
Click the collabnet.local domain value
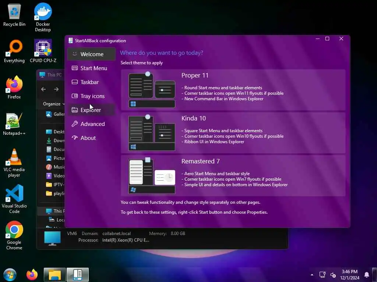tap(117, 233)
